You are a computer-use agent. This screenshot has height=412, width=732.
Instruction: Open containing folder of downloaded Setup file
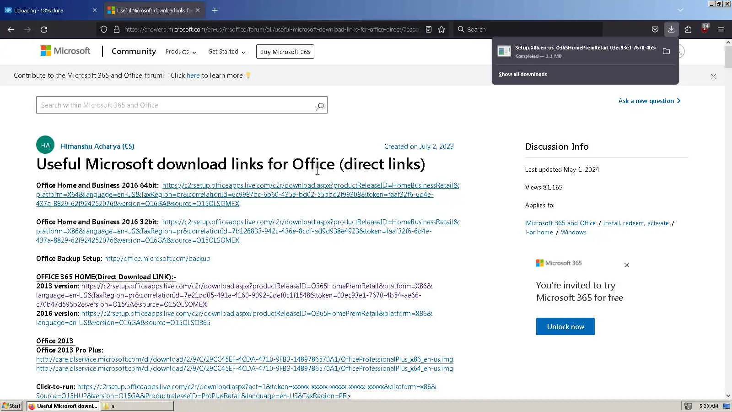coord(667,51)
